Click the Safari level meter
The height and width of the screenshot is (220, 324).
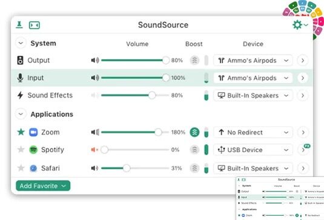pos(207,168)
